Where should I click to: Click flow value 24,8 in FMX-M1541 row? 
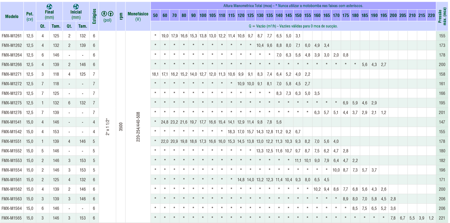point(165,122)
